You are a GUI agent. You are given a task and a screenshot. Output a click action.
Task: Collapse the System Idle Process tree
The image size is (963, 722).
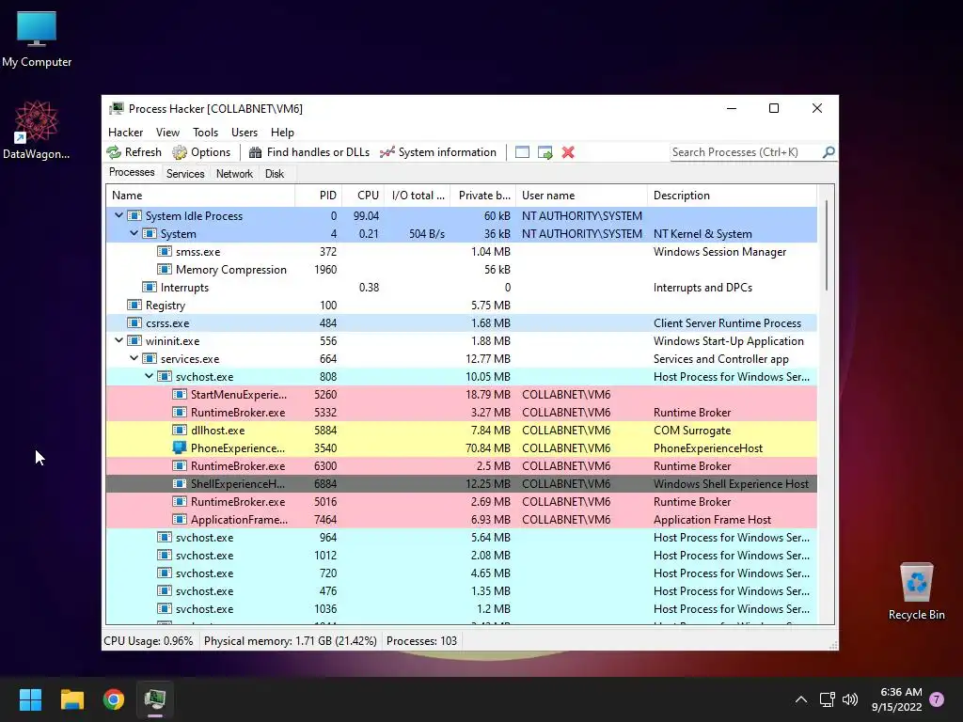[x=119, y=215]
